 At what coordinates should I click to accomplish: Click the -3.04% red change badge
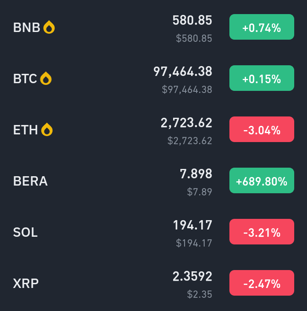tap(262, 129)
